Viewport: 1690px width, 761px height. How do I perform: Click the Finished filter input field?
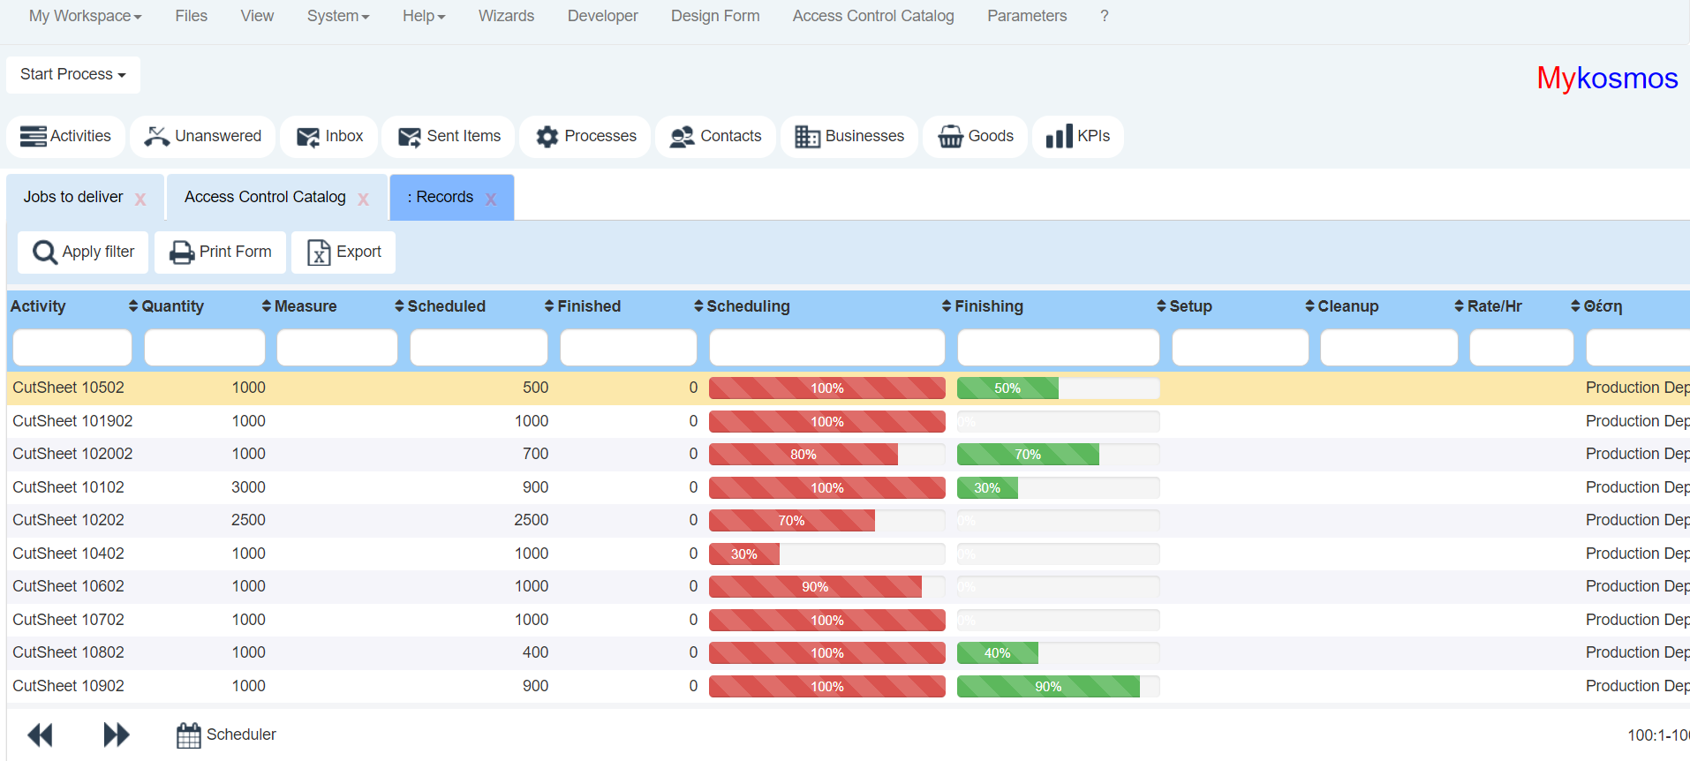pyautogui.click(x=629, y=347)
